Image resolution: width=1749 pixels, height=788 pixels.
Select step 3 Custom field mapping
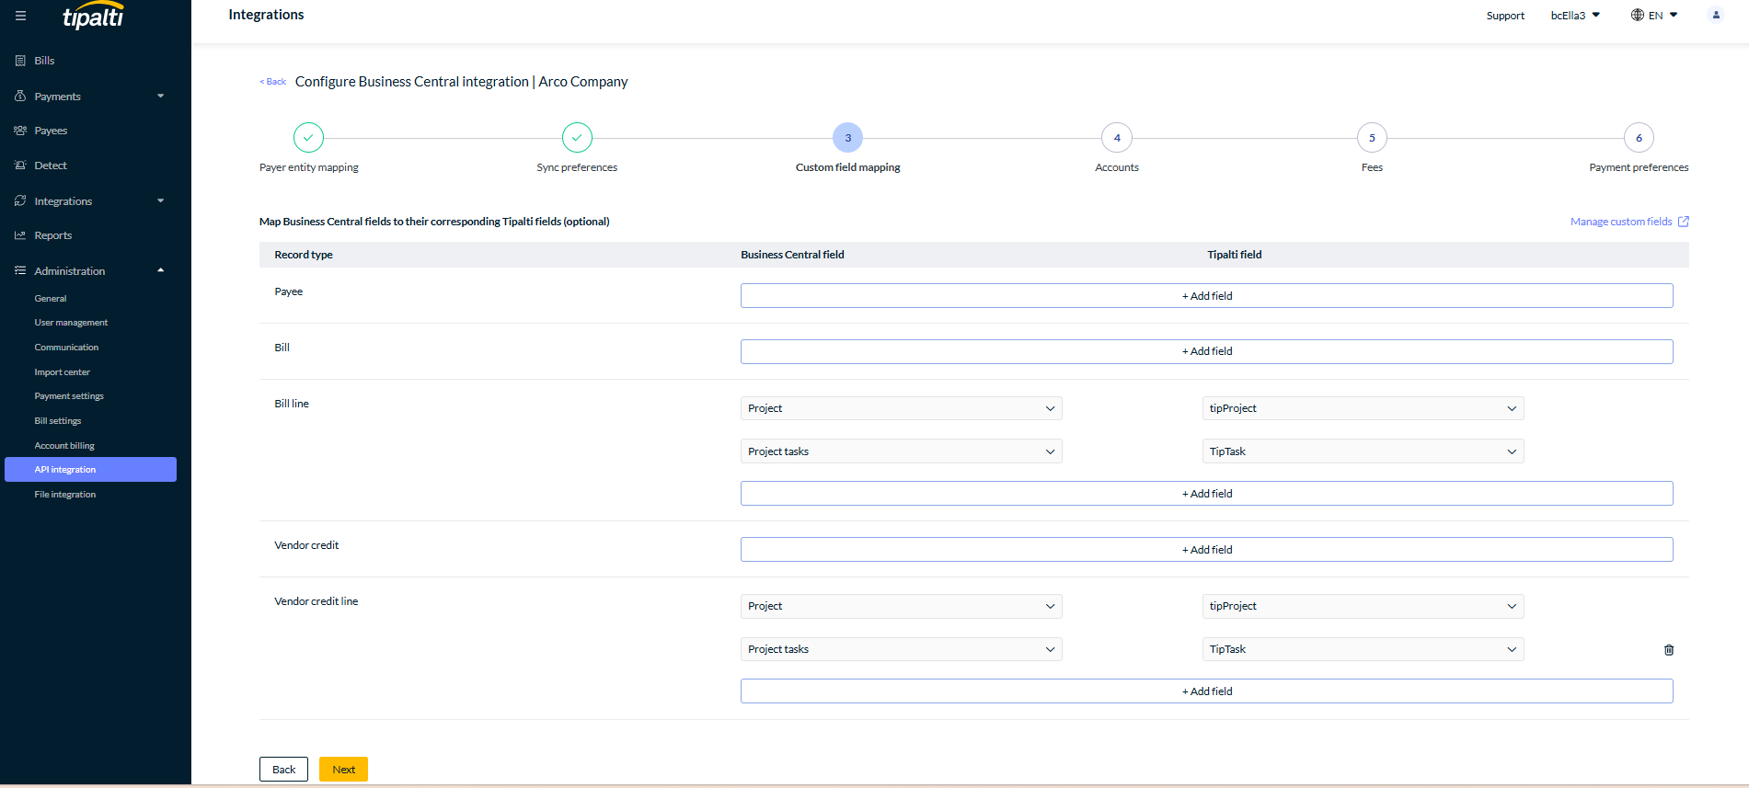[847, 138]
